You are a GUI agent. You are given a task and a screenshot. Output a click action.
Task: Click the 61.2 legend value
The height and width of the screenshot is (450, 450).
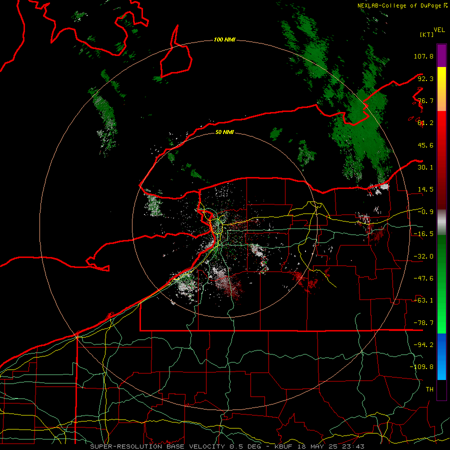point(425,123)
